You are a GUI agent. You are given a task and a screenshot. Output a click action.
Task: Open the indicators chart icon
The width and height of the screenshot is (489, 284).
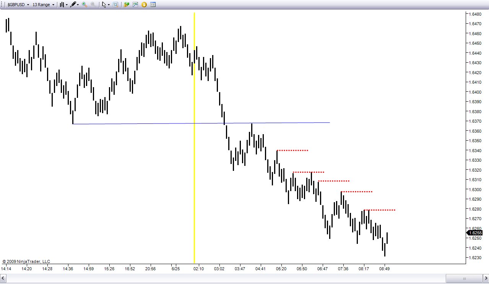(135, 5)
